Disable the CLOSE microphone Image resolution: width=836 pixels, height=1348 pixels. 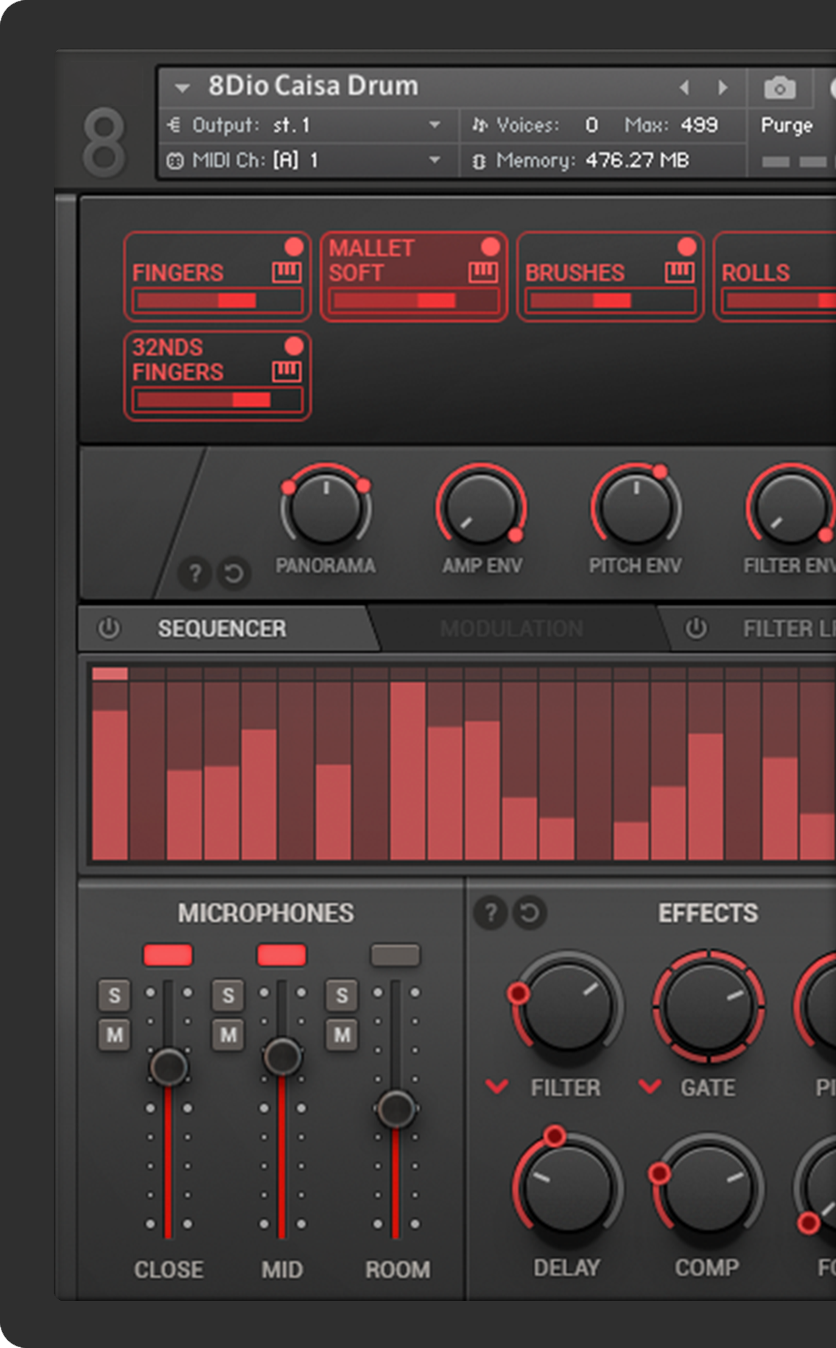pos(168,955)
